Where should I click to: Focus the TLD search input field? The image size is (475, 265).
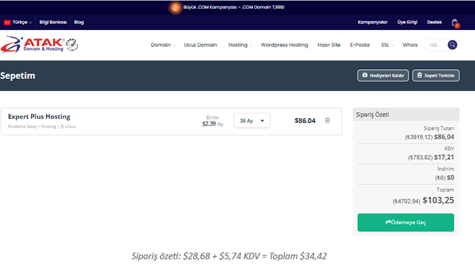click(x=436, y=45)
